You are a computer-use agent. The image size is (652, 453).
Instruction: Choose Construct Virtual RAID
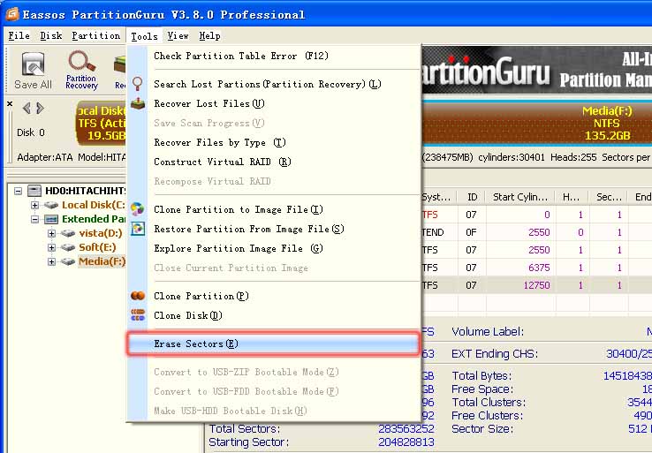point(274,162)
